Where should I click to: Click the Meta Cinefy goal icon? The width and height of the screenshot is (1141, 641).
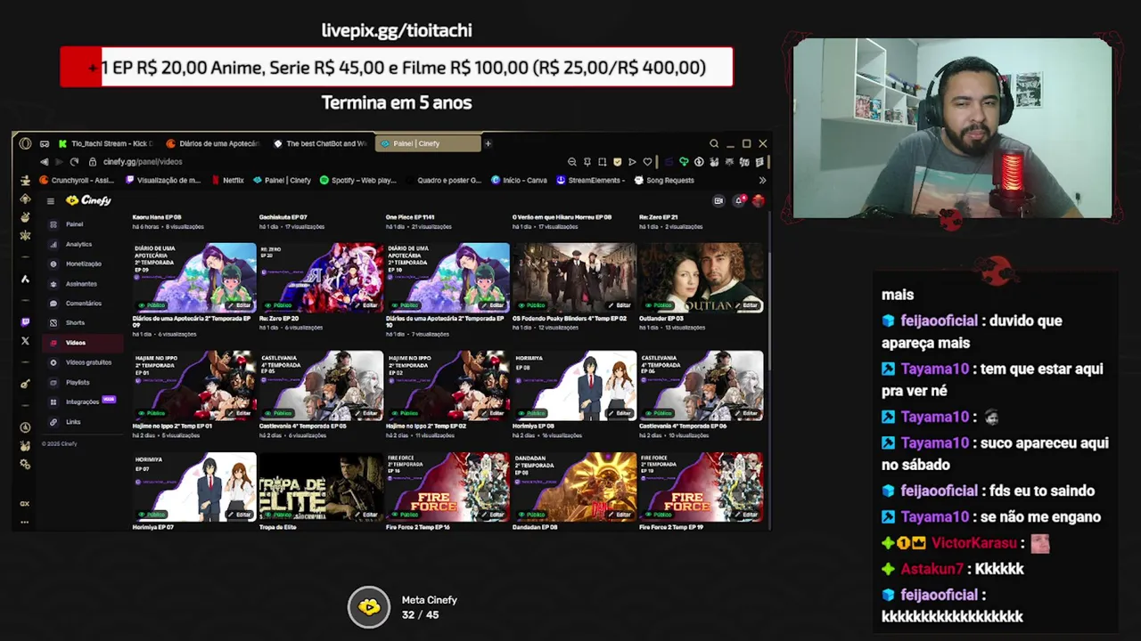coord(369,607)
